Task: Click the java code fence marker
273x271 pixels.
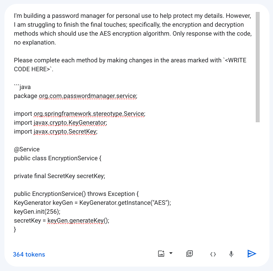Action: tap(22, 87)
